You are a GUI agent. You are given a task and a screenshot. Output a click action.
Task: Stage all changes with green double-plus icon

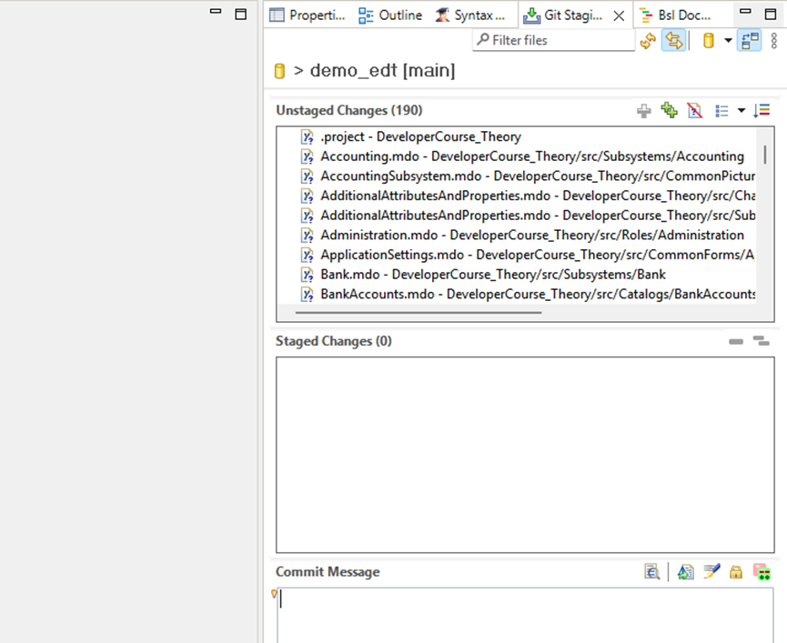coord(670,111)
